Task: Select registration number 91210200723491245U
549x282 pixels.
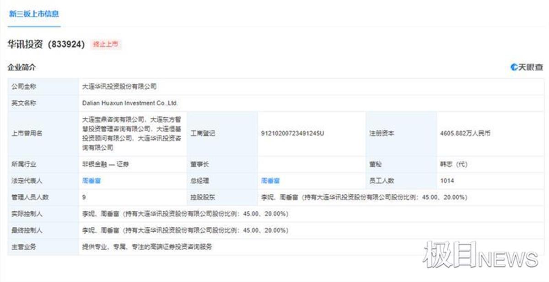Action: pos(292,134)
